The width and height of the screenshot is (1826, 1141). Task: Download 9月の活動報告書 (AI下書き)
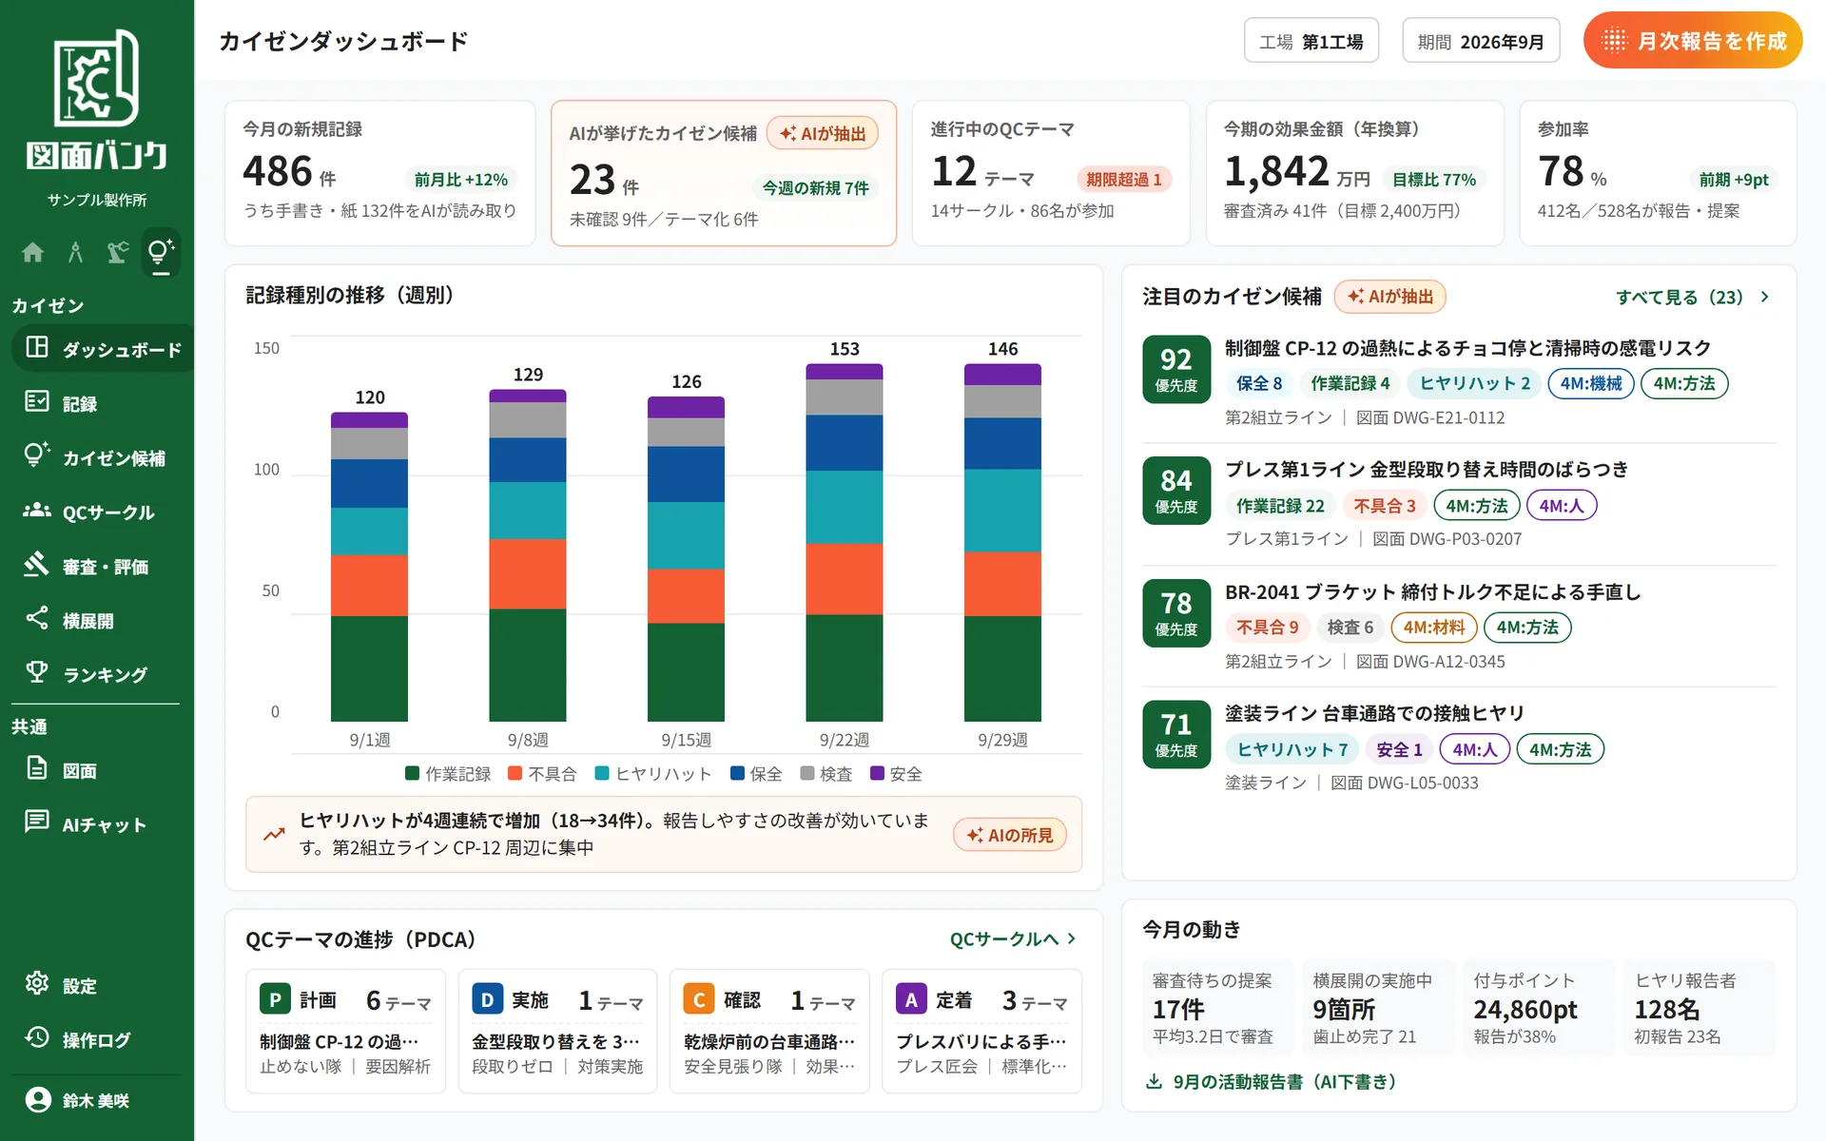(x=1271, y=1082)
